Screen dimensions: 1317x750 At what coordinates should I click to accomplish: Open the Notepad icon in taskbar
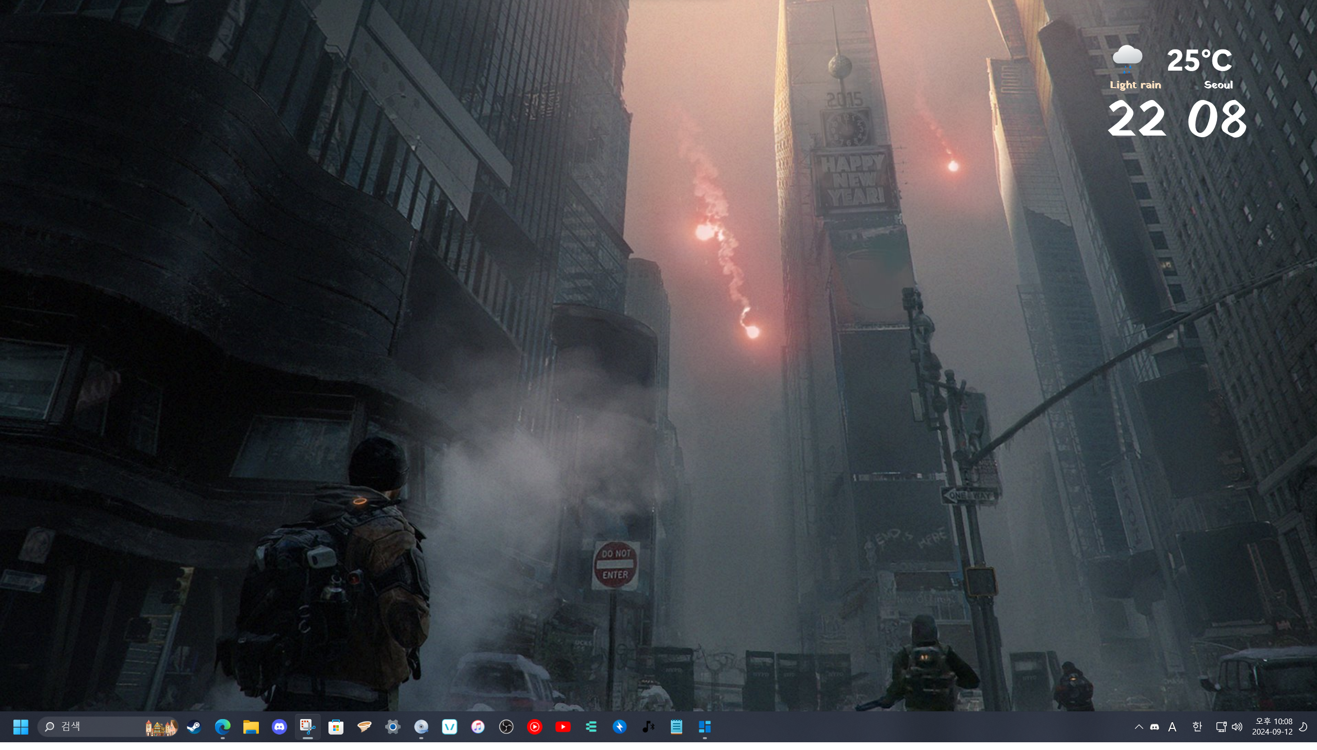pyautogui.click(x=677, y=727)
